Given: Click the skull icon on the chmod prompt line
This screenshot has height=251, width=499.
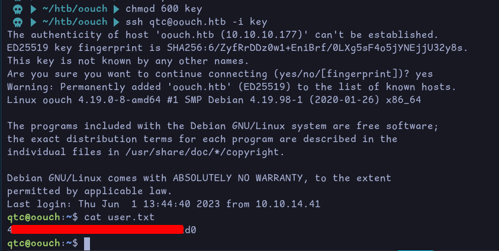Looking at the screenshot, I should click(17, 9).
